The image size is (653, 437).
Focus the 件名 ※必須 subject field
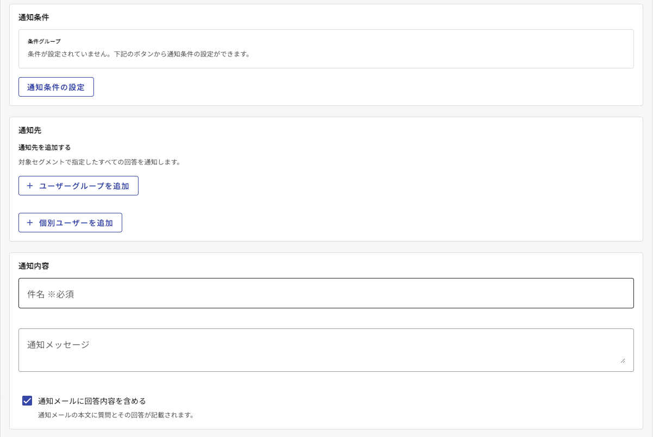coord(326,293)
